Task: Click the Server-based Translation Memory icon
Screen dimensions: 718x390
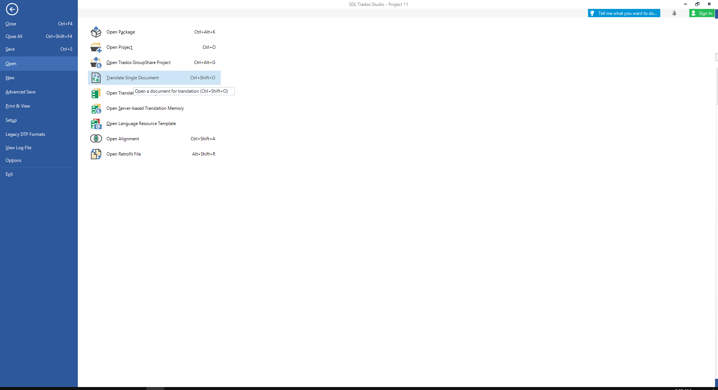Action: click(x=96, y=108)
